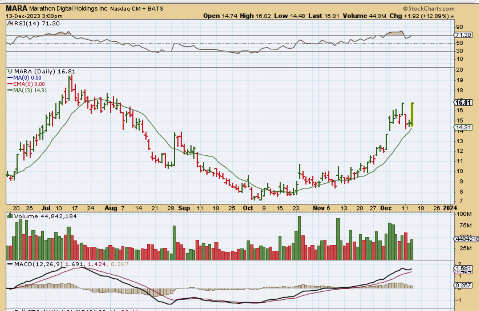The width and height of the screenshot is (479, 311).
Task: Click the Sep label on the date axis
Action: (184, 208)
